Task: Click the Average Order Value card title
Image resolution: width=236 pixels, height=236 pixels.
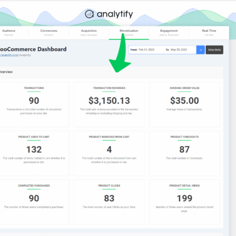Action: pyautogui.click(x=184, y=88)
